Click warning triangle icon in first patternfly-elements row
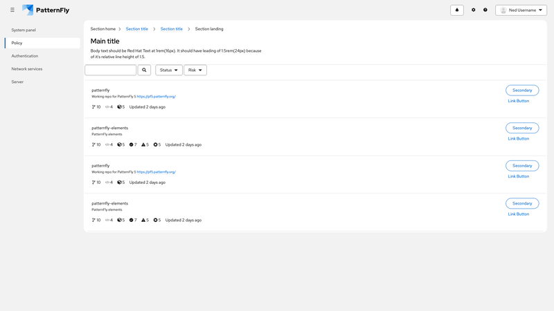554x311 pixels. tap(143, 144)
